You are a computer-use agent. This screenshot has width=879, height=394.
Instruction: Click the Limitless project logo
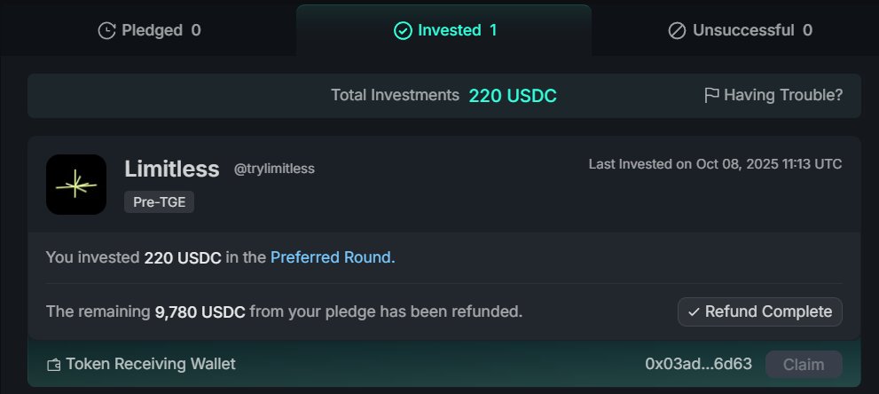click(76, 185)
